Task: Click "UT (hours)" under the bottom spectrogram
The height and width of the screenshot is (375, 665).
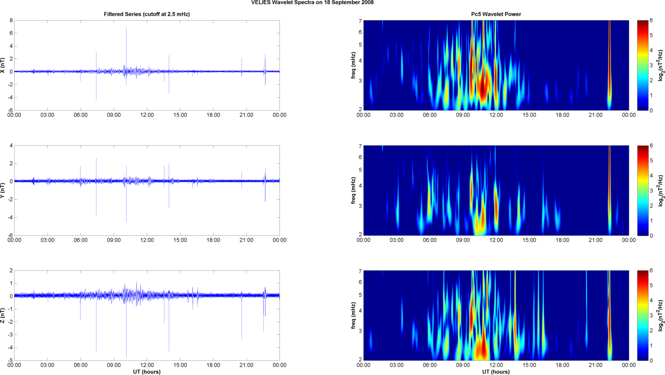Action: click(496, 372)
